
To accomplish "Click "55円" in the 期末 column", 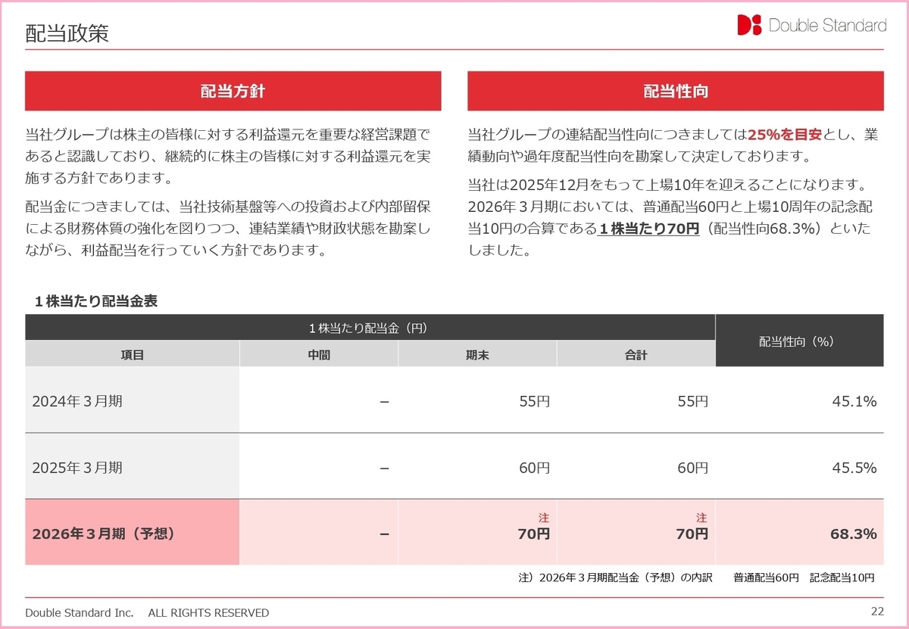I will point(534,401).
